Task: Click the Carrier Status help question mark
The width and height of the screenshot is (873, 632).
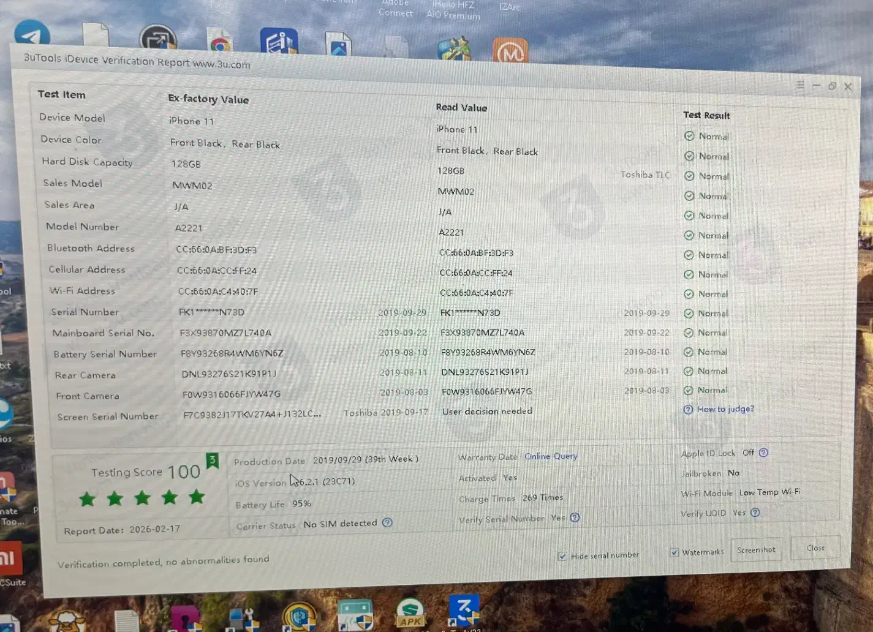Action: click(x=387, y=523)
